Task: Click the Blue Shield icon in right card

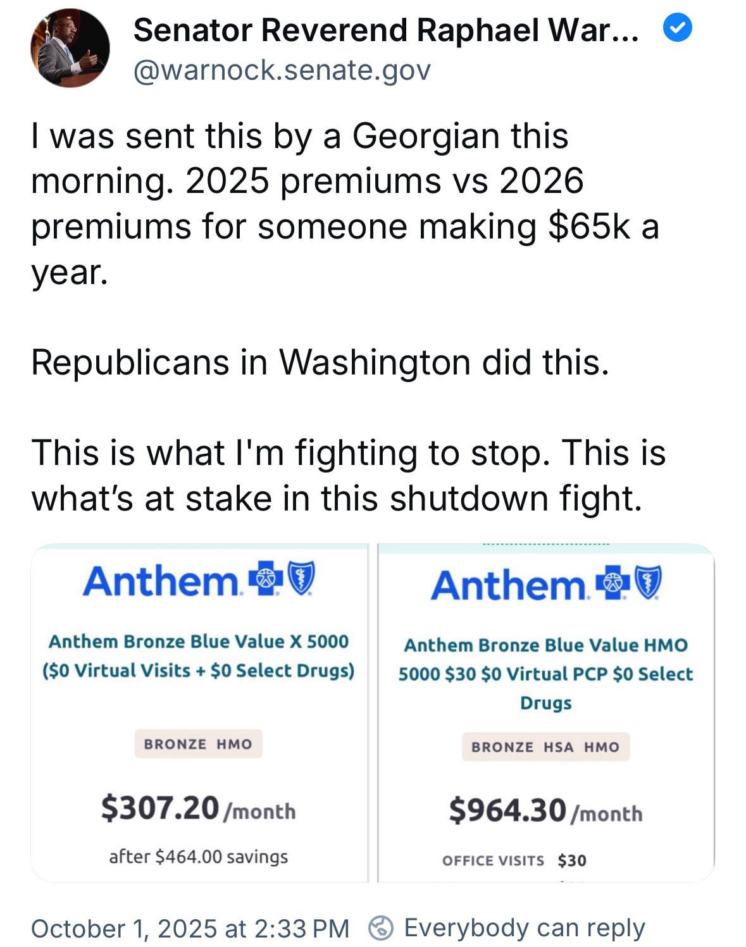Action: click(x=648, y=584)
